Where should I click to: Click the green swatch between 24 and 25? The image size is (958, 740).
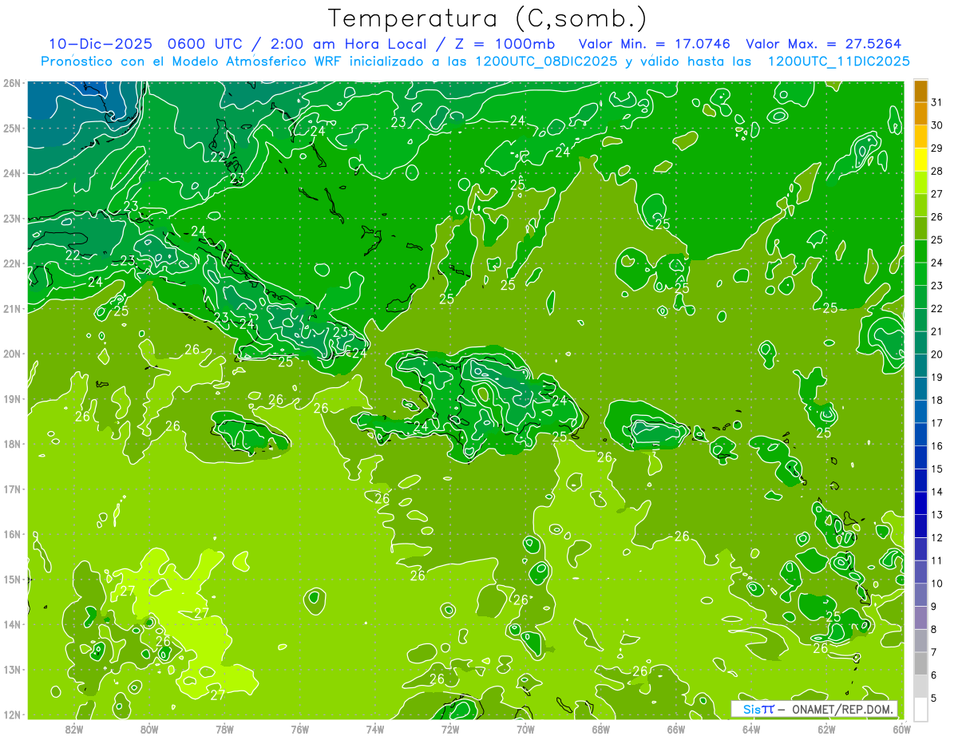920,251
